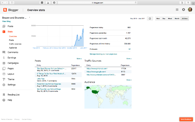Click Manage tracking your own pageviews
Screen dimensions: 195x122
point(103,54)
